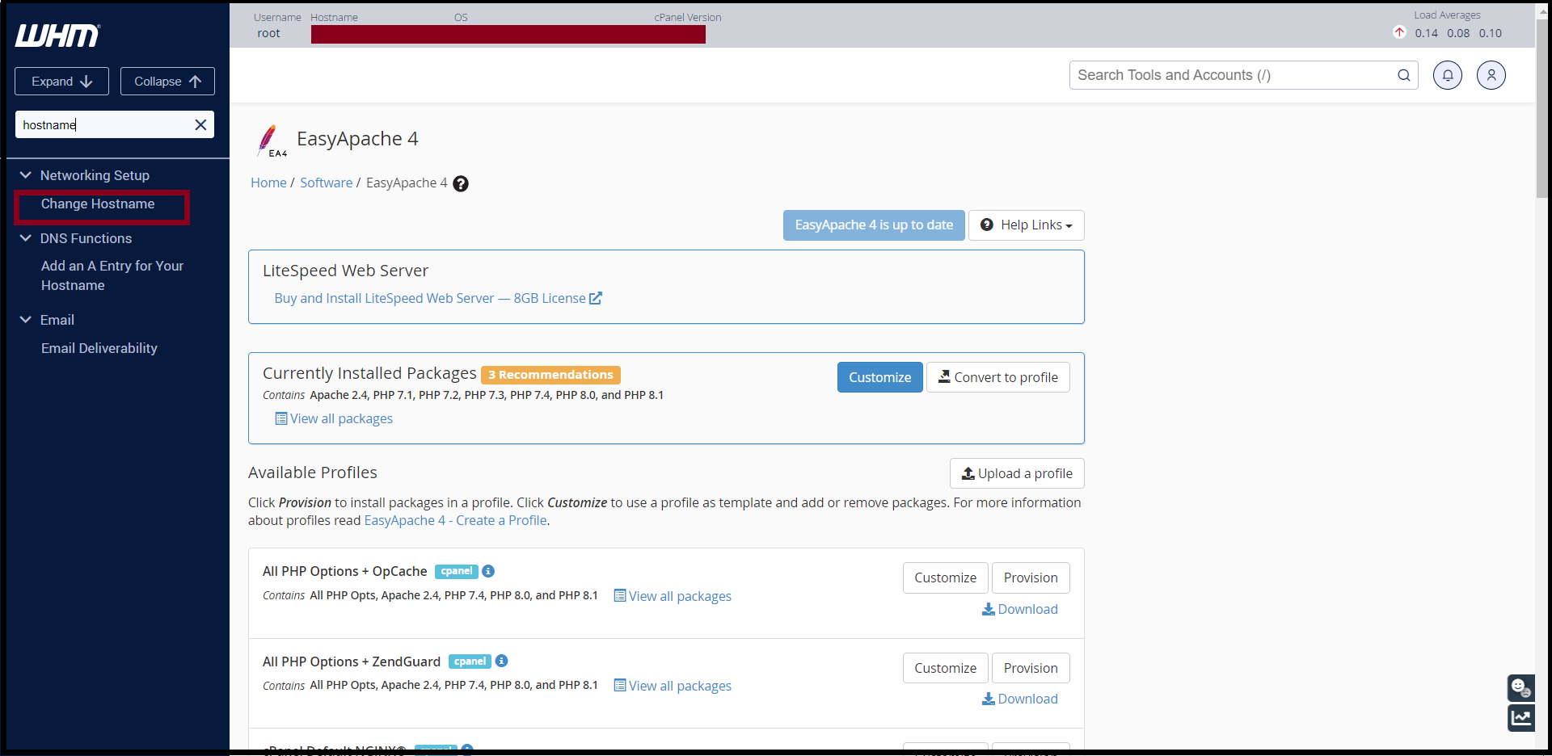View all packages for ZendGuard profile
The width and height of the screenshot is (1552, 756).
tap(673, 686)
